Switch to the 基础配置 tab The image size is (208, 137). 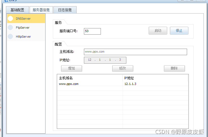[x=17, y=10]
